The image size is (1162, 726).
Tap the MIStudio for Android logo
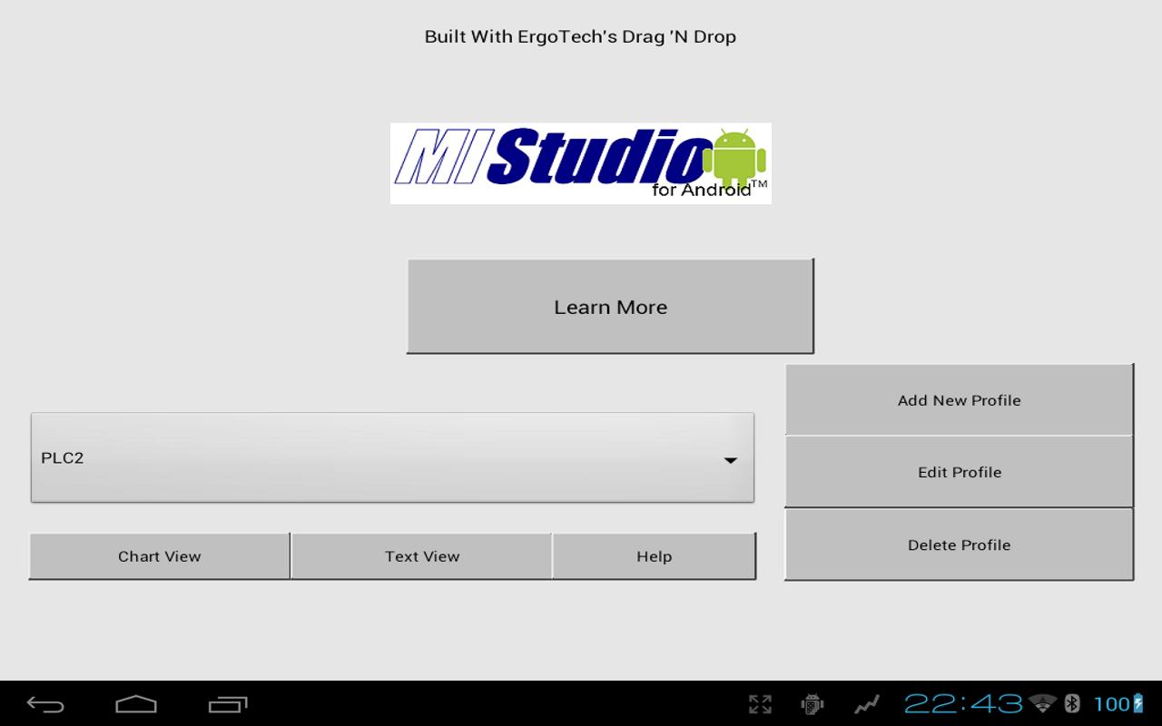(581, 163)
